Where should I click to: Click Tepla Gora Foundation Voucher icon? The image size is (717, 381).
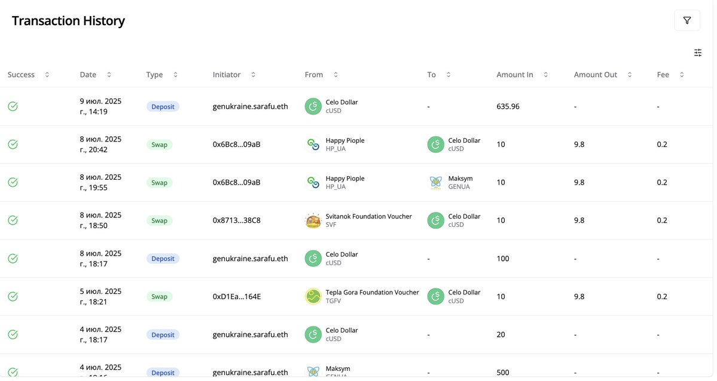(313, 296)
